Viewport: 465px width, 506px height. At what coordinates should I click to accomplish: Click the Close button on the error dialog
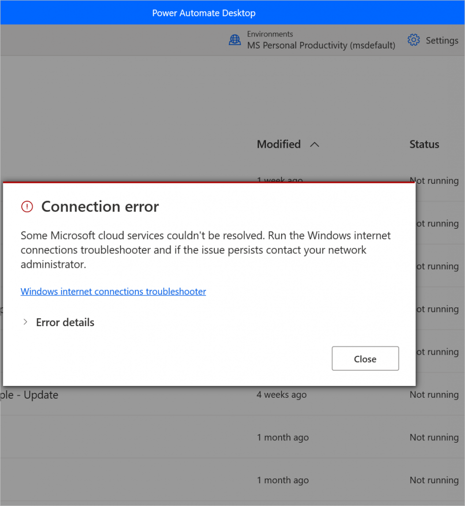point(365,358)
